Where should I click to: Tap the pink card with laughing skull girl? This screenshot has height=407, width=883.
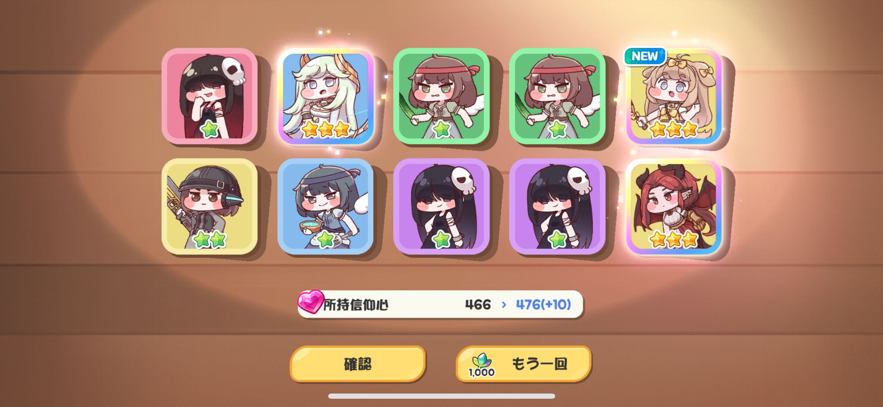pyautogui.click(x=209, y=96)
